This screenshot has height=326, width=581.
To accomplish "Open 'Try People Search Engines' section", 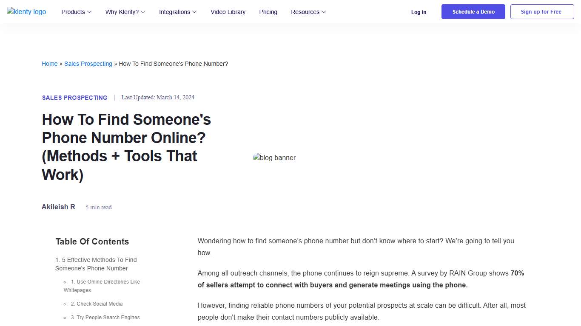I will (x=105, y=318).
